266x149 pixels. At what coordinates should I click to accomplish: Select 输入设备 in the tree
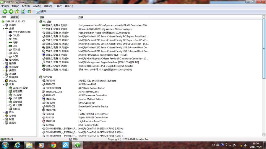click(x=17, y=105)
